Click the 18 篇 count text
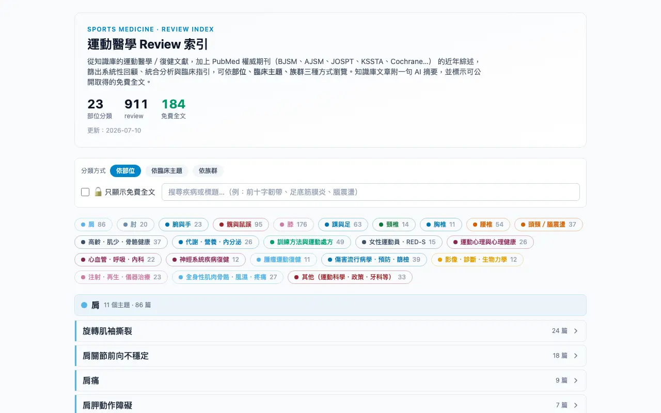This screenshot has width=661, height=413. 560,356
